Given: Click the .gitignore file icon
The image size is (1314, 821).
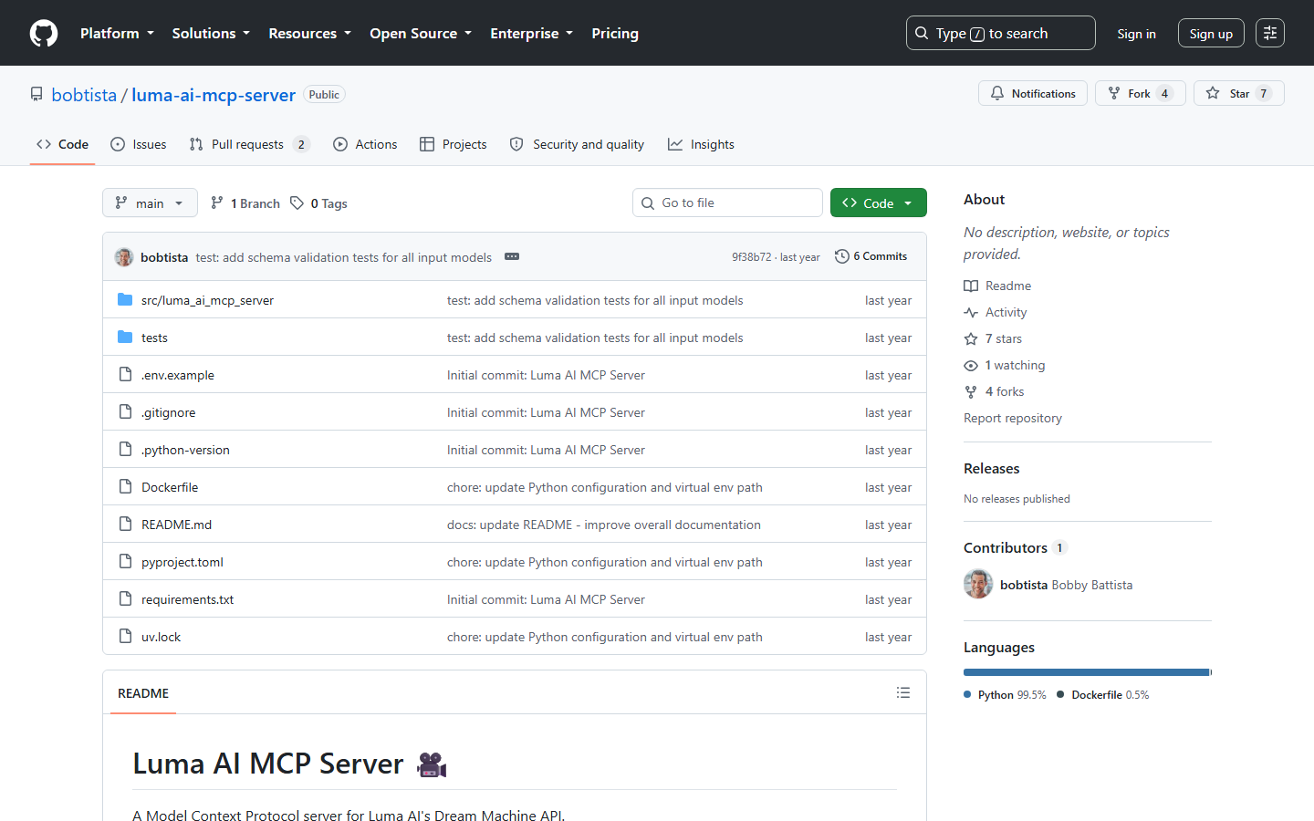Looking at the screenshot, I should (x=125, y=411).
